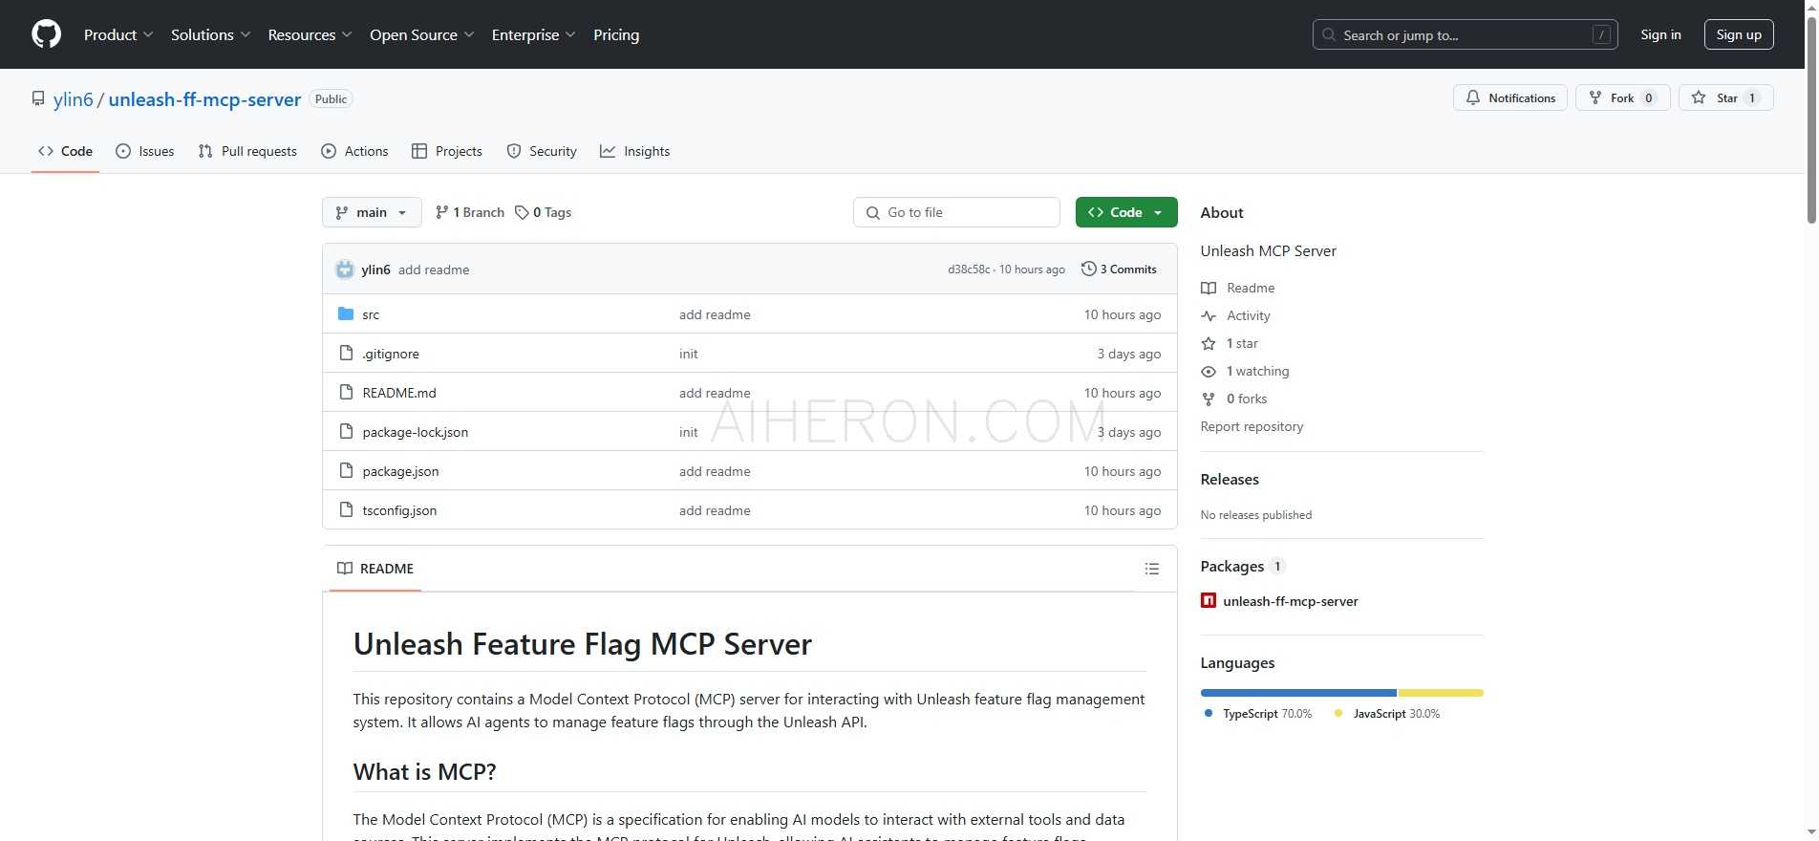Select the README tab
Screen dimensions: 1819x841
click(375, 569)
